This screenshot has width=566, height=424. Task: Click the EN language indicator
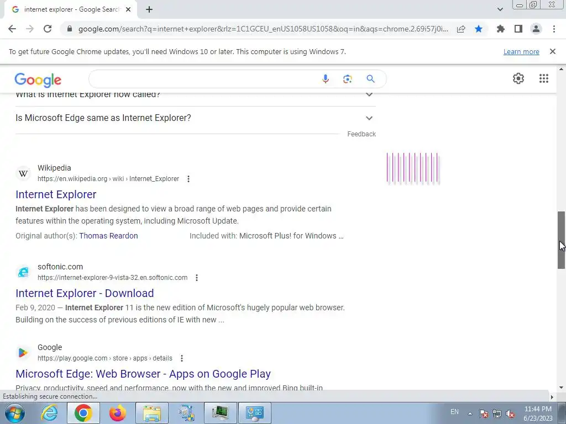(x=454, y=412)
